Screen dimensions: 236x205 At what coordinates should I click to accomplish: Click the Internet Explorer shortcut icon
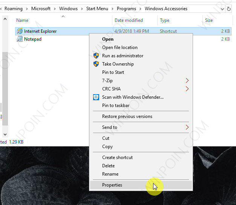[20, 31]
